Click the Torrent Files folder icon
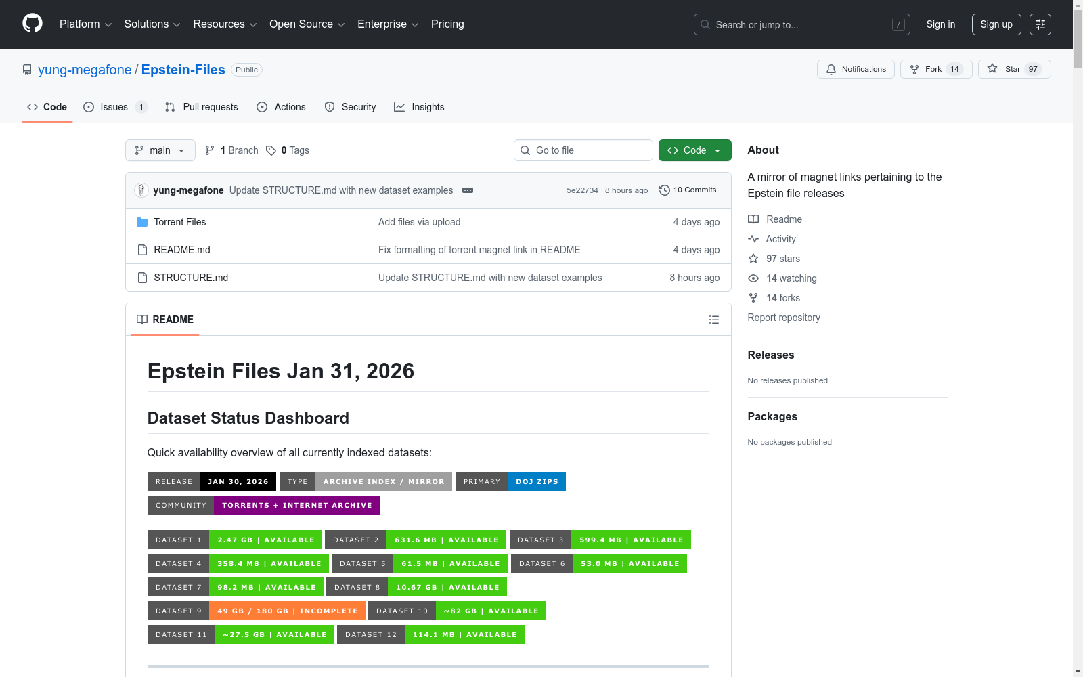 142,222
